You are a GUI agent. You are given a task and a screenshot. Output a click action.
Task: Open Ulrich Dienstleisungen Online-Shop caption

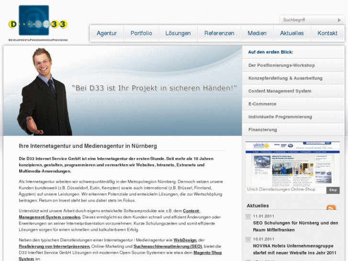[x=281, y=190]
